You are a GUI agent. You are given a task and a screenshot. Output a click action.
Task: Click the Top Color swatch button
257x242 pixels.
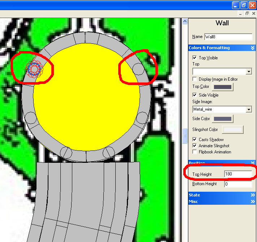(x=223, y=87)
